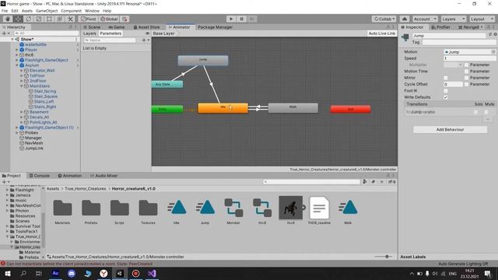Select the Layers tab in Animator

click(x=89, y=33)
